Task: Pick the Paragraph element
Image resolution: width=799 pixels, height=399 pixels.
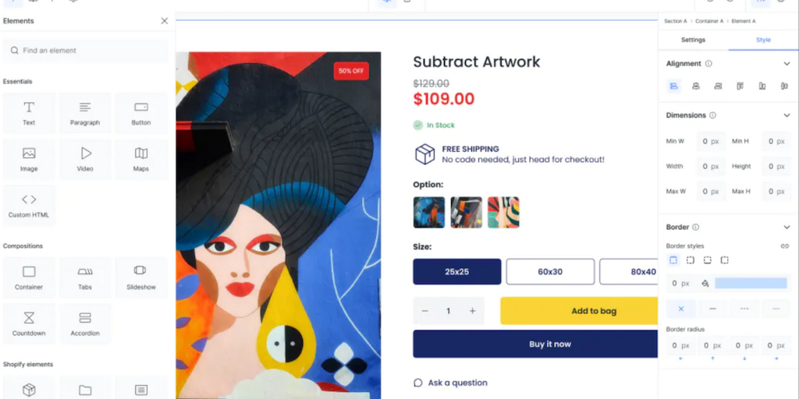Action: click(85, 113)
